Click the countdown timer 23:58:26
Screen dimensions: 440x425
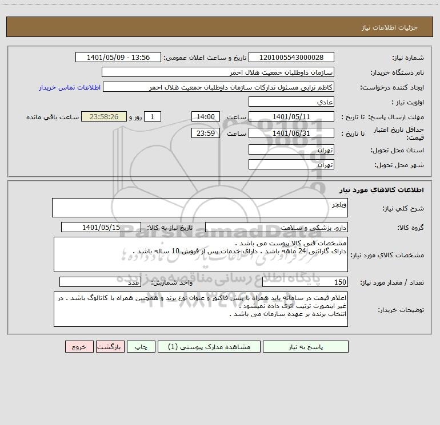pyautogui.click(x=104, y=116)
